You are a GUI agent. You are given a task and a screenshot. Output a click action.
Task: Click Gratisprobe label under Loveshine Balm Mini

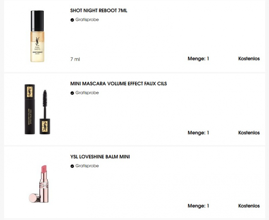(87, 166)
